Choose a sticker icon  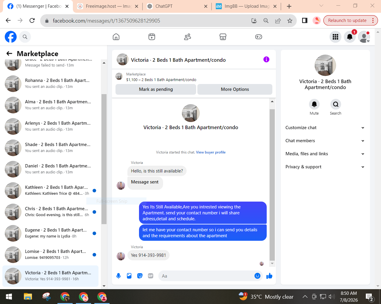(x=140, y=276)
